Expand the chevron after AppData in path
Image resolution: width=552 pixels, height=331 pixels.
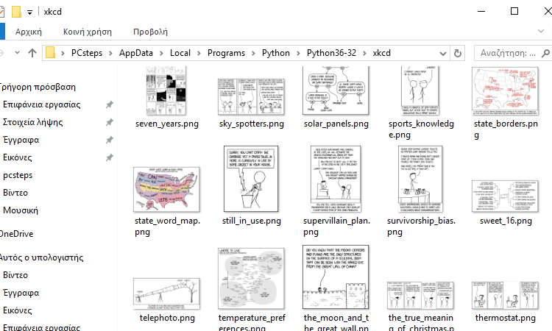click(x=162, y=53)
